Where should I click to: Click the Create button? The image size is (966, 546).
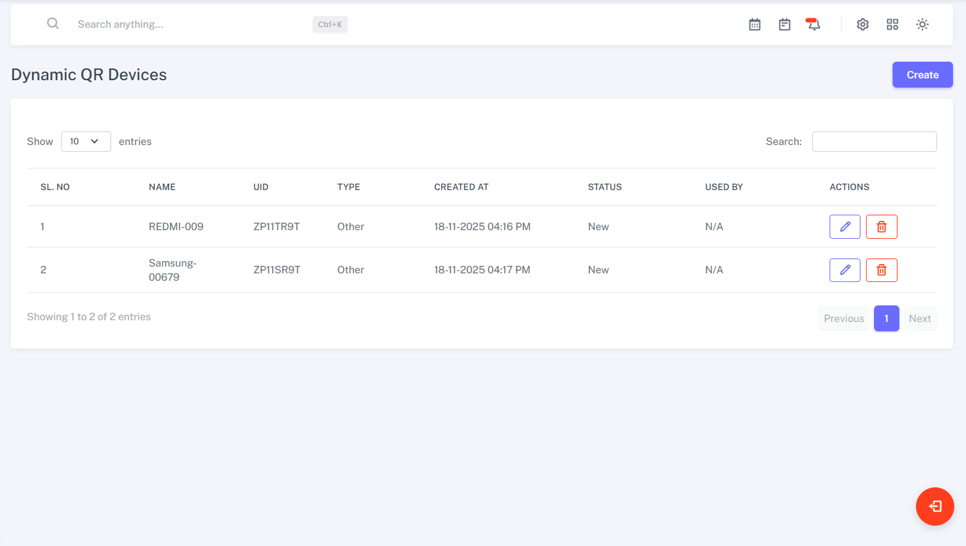coord(922,75)
